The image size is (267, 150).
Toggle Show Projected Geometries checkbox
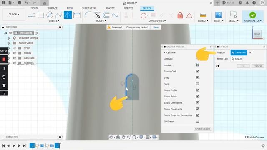pos(197,115)
